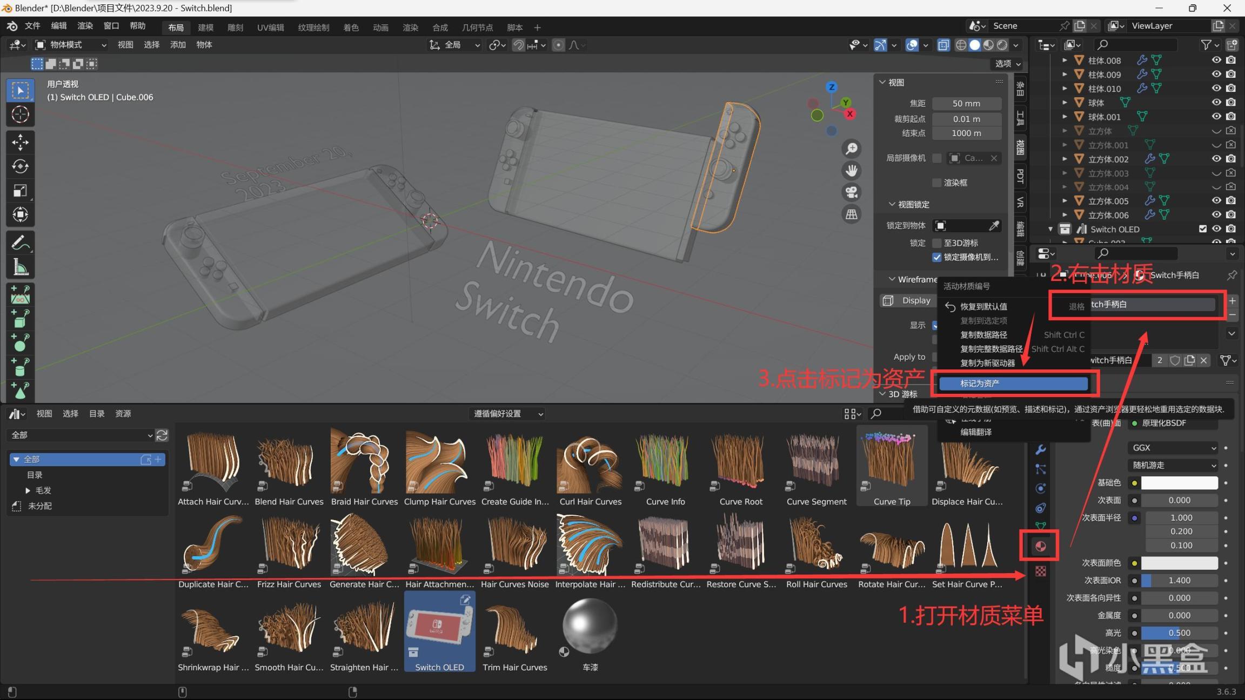This screenshot has width=1245, height=700.
Task: Toggle camera view icon in viewport
Action: click(x=852, y=192)
